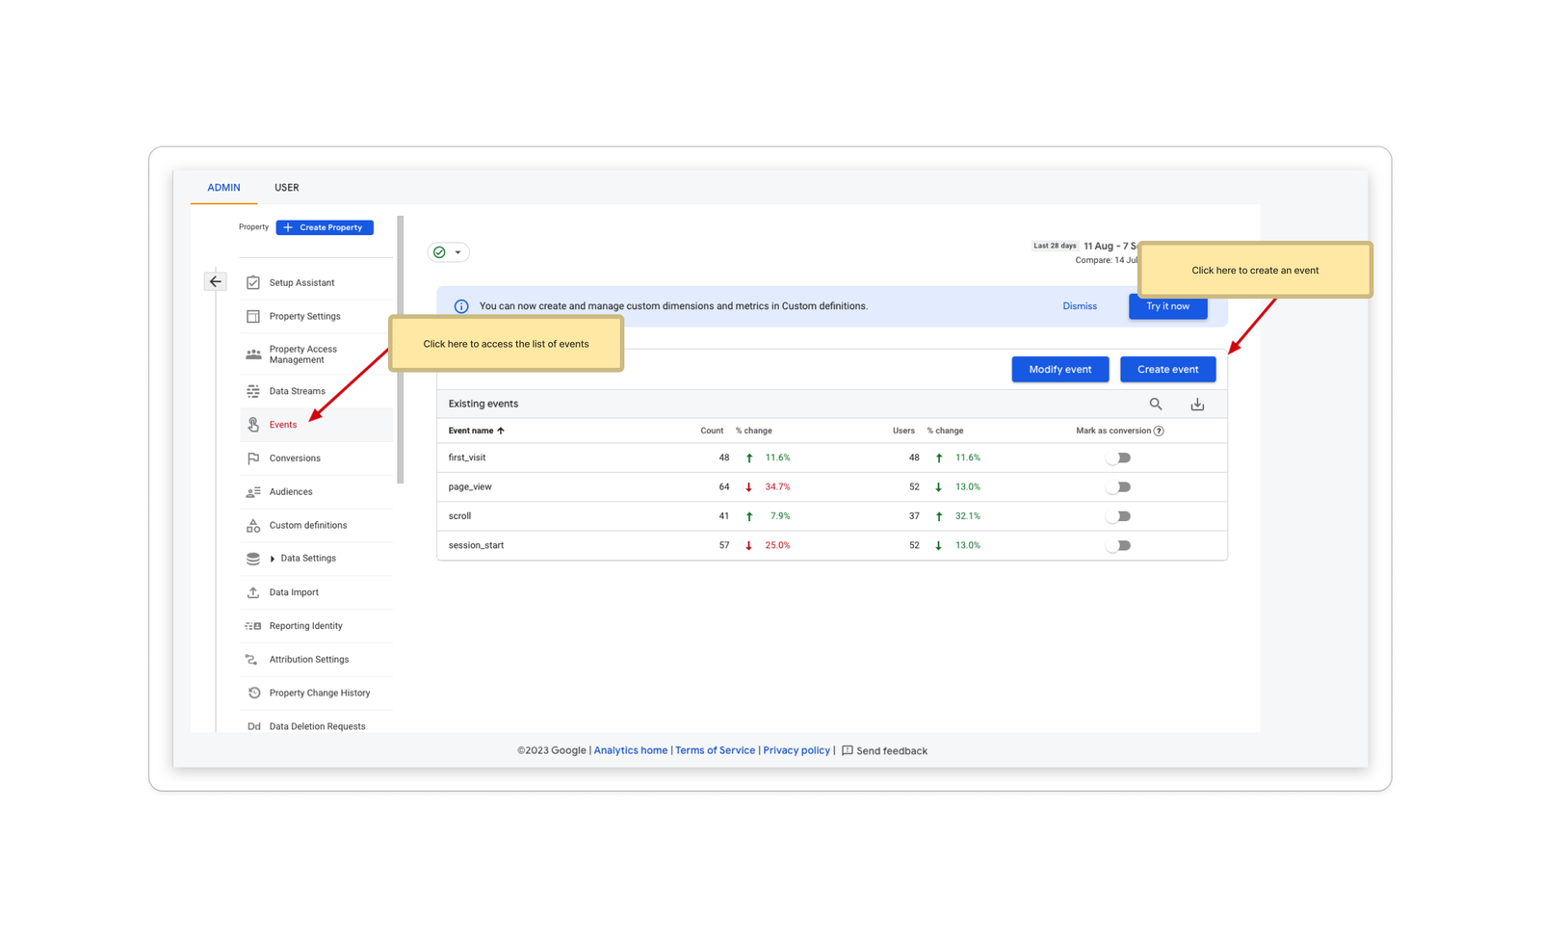Viewport: 1541px width, 942px height.
Task: Click the Property Change History clock icon
Action: click(x=253, y=693)
